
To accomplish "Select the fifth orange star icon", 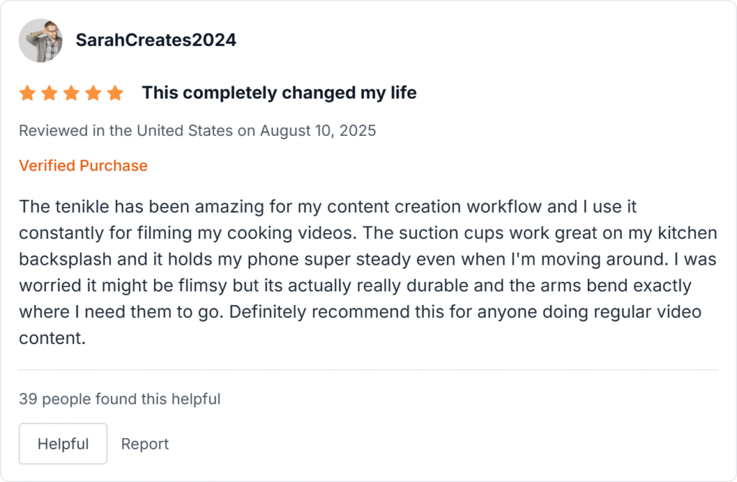I will coord(115,93).
